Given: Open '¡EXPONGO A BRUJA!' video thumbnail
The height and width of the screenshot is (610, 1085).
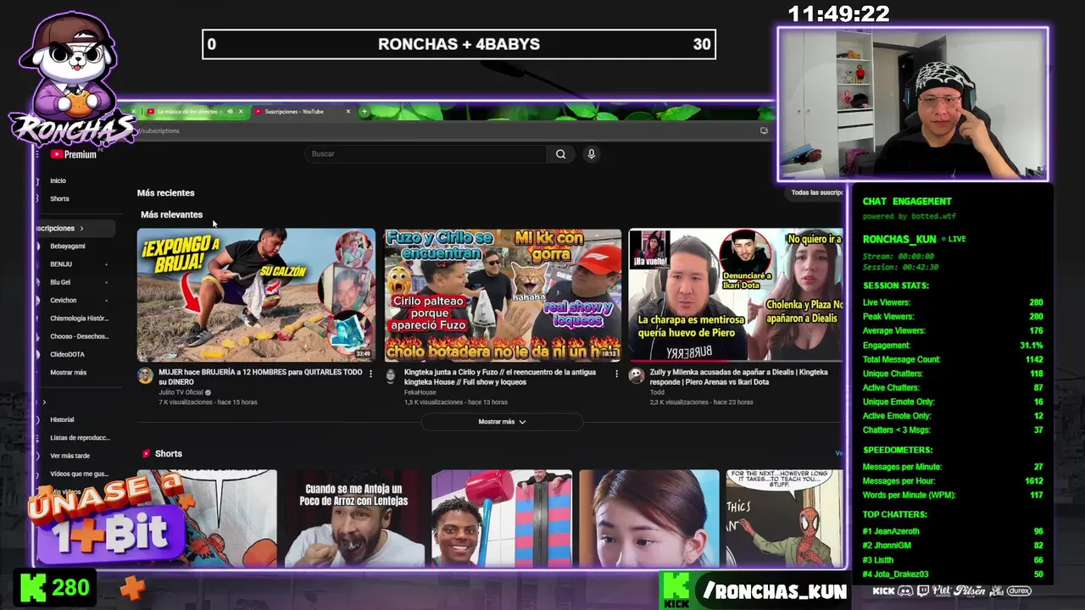Looking at the screenshot, I should 256,295.
